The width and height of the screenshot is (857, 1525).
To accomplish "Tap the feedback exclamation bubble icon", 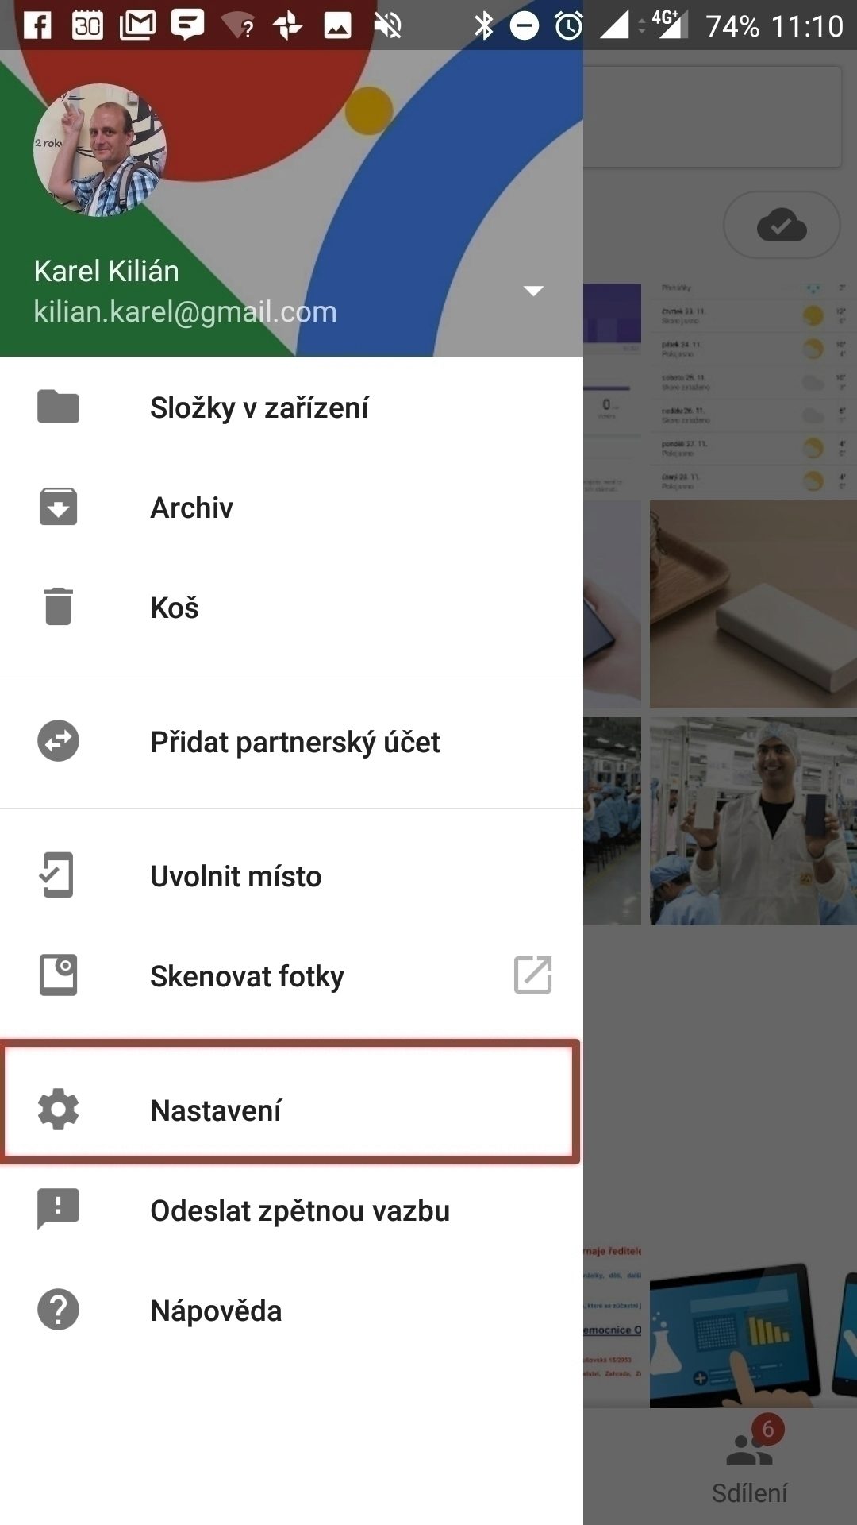I will (x=58, y=1209).
